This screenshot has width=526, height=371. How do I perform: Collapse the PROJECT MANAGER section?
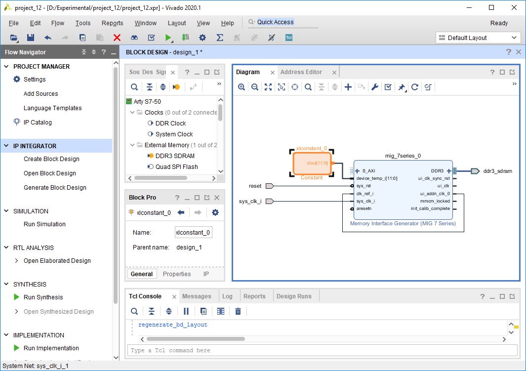coord(6,66)
